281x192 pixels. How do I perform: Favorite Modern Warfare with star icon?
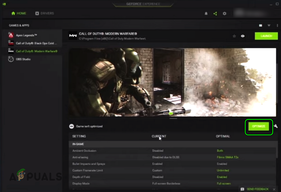(x=234, y=36)
